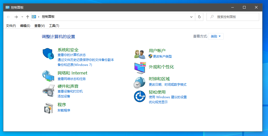Screen dimensions: 268x136
Task: Click the 卸载程序 link
Action: click(64, 110)
